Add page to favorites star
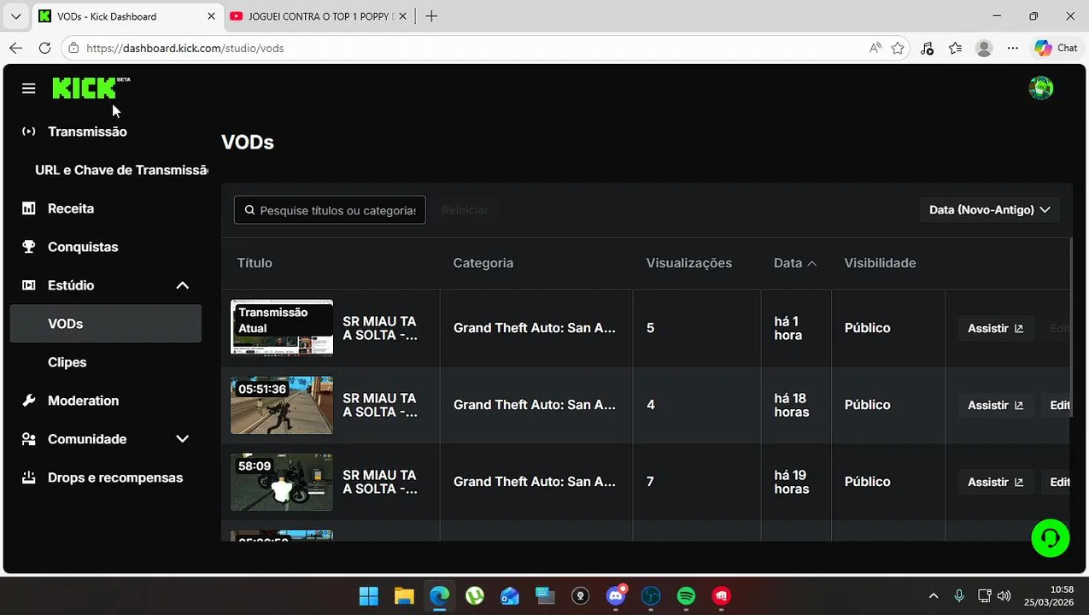The width and height of the screenshot is (1089, 615). coord(898,48)
